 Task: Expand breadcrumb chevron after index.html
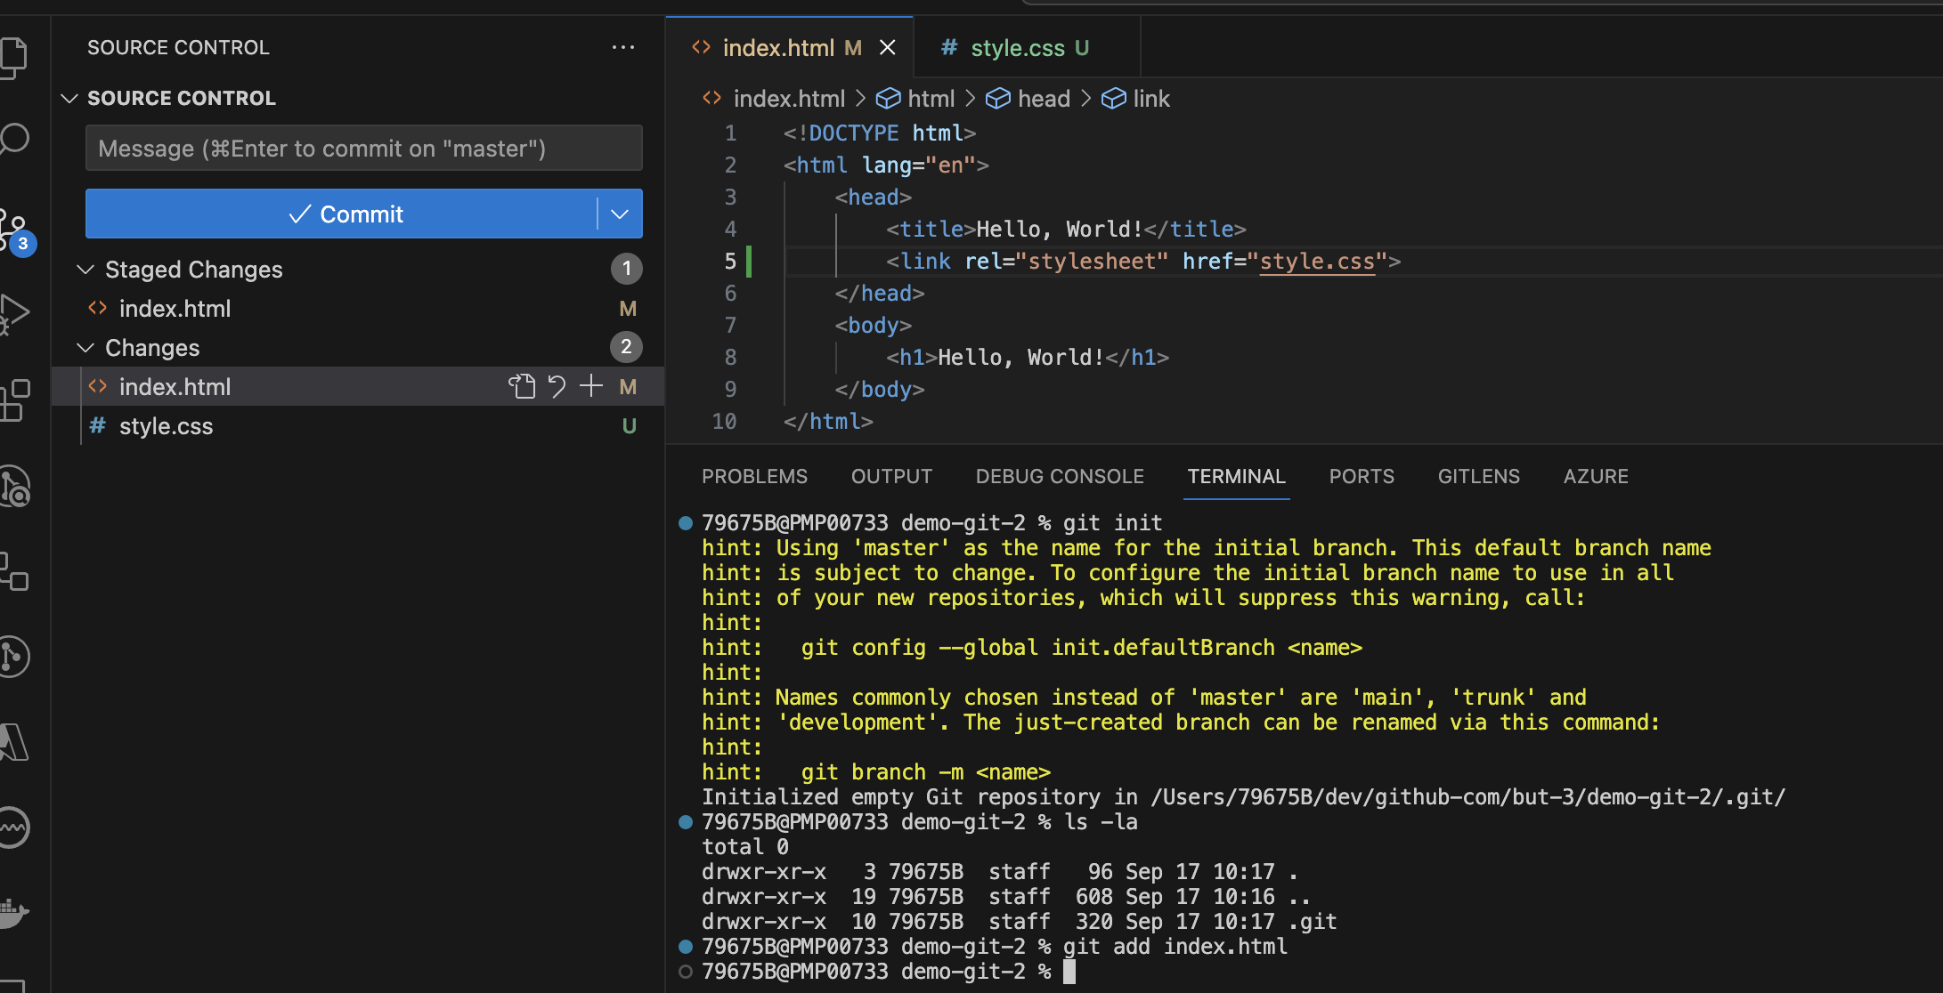pos(860,99)
